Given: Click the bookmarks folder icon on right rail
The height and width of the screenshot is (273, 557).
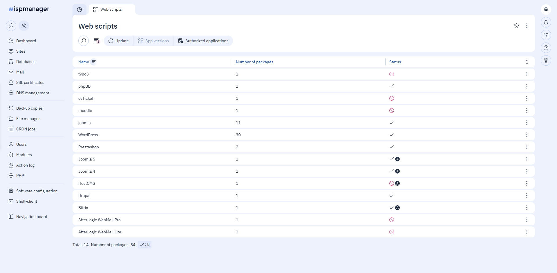Looking at the screenshot, I should 546,35.
